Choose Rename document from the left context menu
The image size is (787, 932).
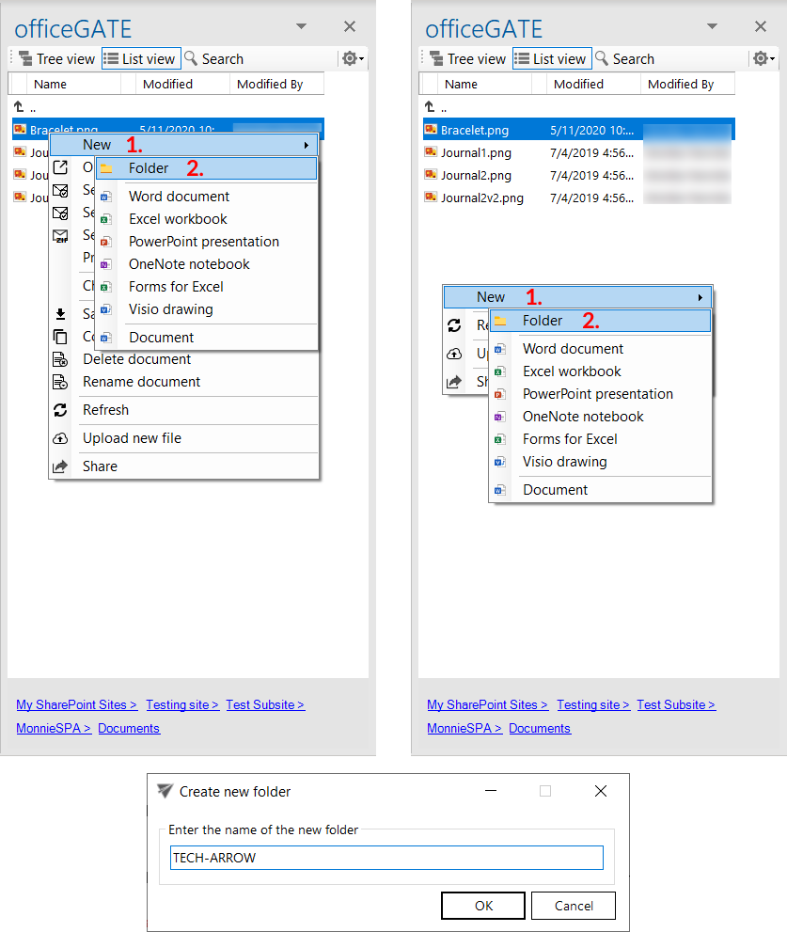tap(141, 382)
